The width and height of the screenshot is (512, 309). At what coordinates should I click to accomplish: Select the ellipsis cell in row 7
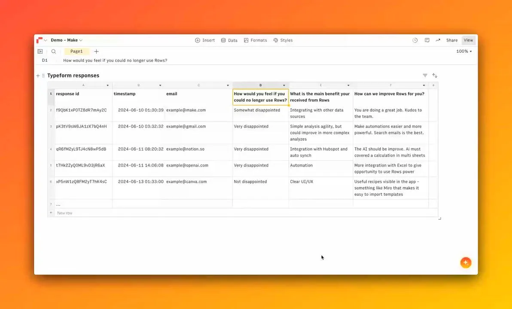point(83,204)
